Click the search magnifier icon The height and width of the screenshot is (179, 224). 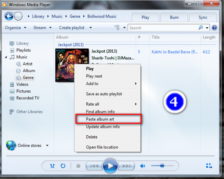pyautogui.click(x=200, y=27)
